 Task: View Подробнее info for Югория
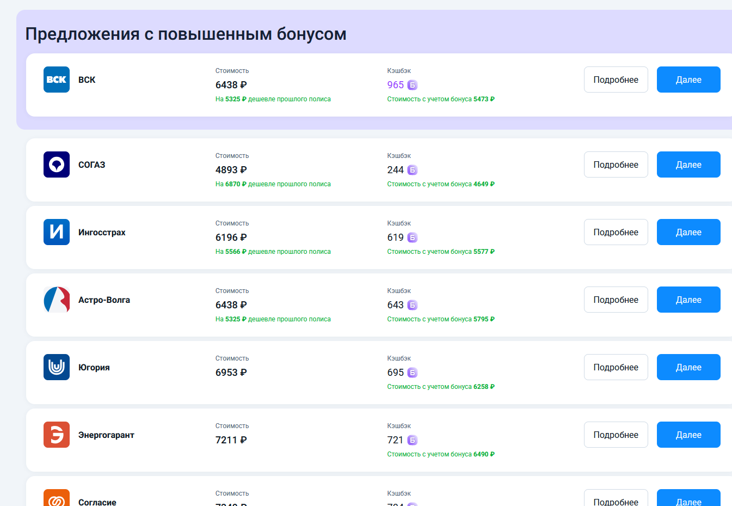[x=616, y=367]
